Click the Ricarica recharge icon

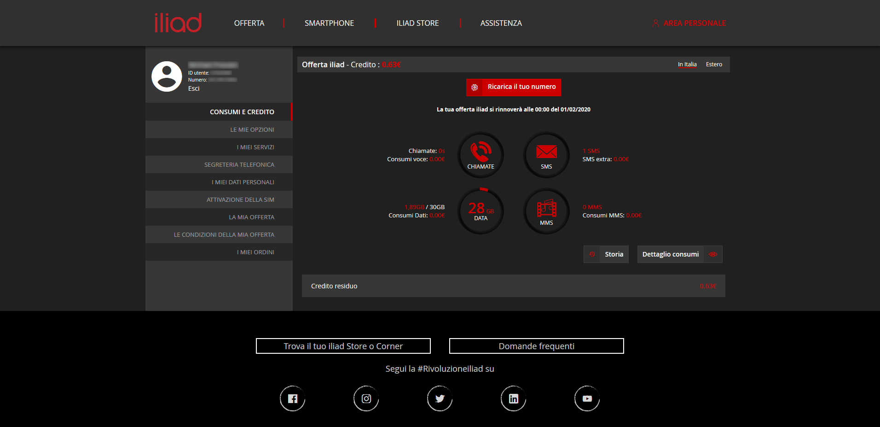point(475,88)
